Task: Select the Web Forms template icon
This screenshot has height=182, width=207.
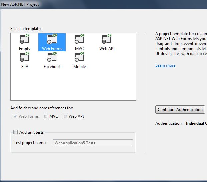Action: point(52,39)
